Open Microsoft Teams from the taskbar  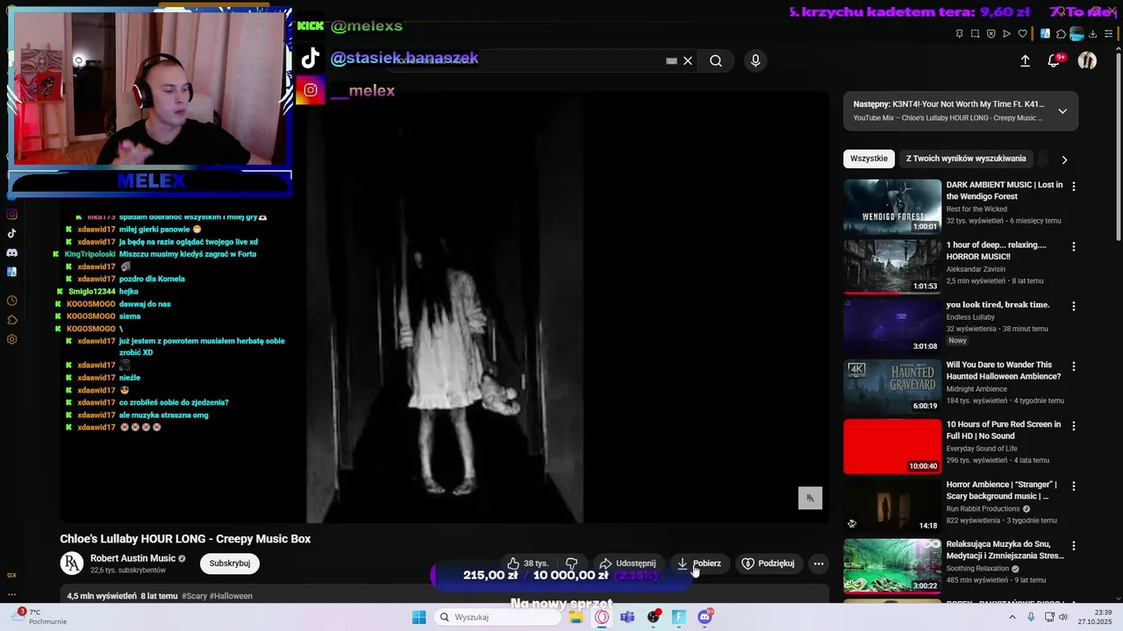coord(627,617)
